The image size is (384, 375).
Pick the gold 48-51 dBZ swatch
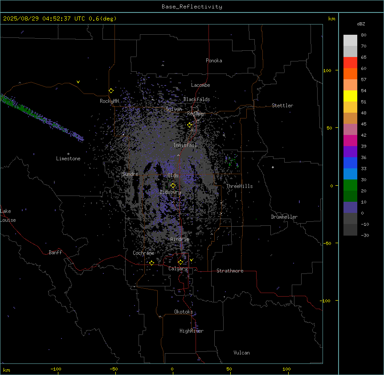click(x=350, y=107)
